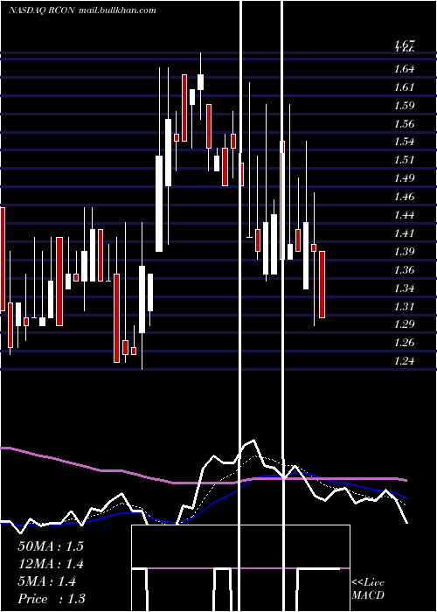Click the last red candlestick on the chart

[x=322, y=284]
